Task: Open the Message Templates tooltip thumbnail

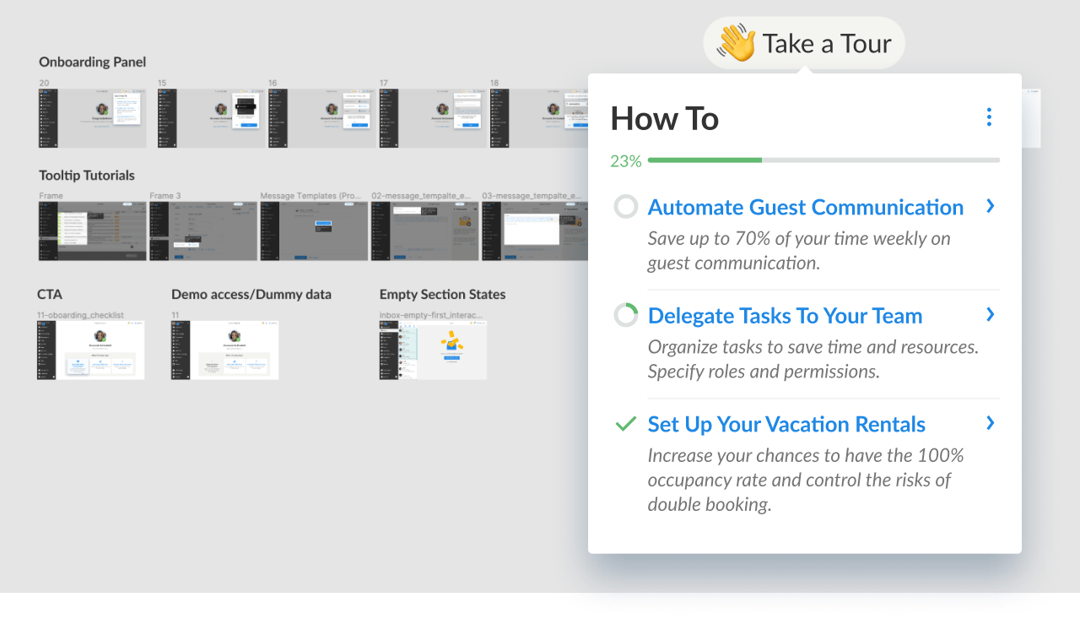Action: [314, 231]
